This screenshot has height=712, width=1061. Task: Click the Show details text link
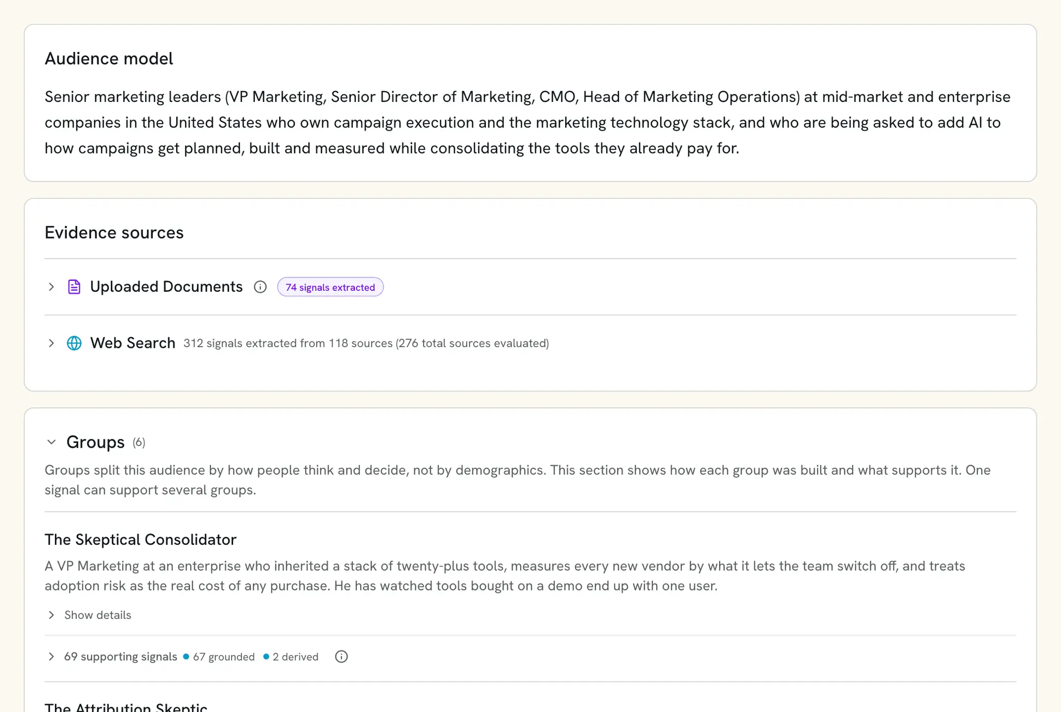point(97,615)
